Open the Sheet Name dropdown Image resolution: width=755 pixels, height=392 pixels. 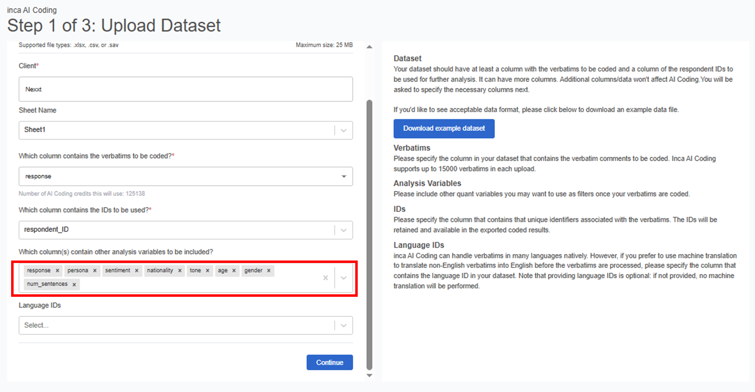344,130
